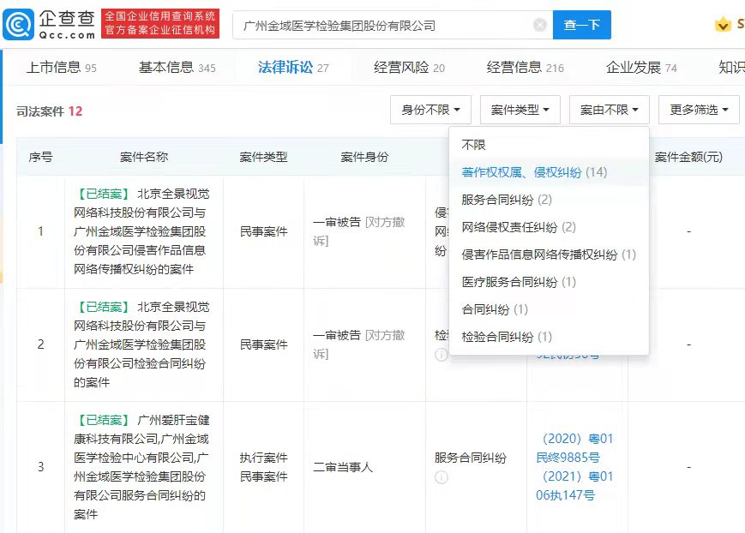Collapse the 案由不限 dropdown
The width and height of the screenshot is (745, 533).
(609, 110)
